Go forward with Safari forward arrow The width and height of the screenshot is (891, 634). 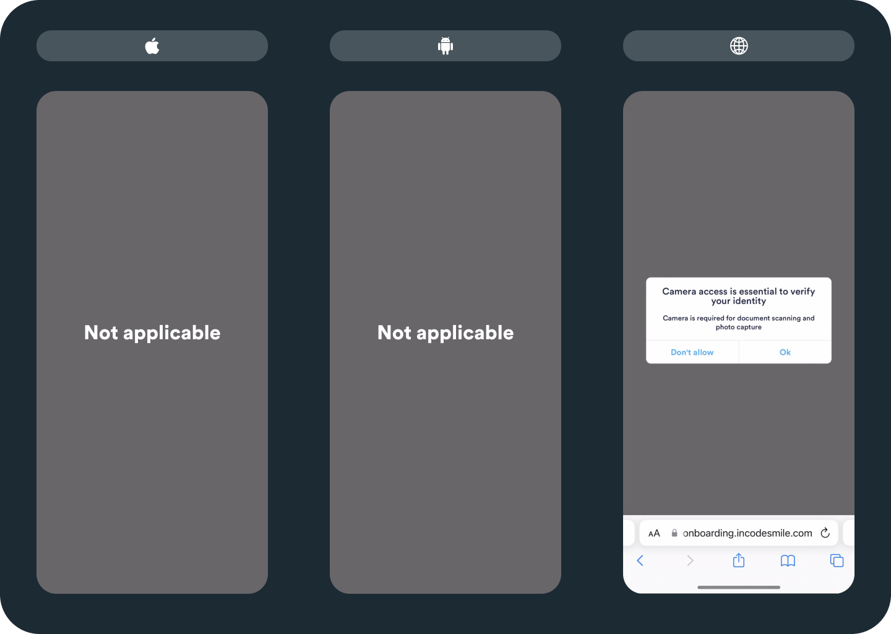[x=690, y=560]
